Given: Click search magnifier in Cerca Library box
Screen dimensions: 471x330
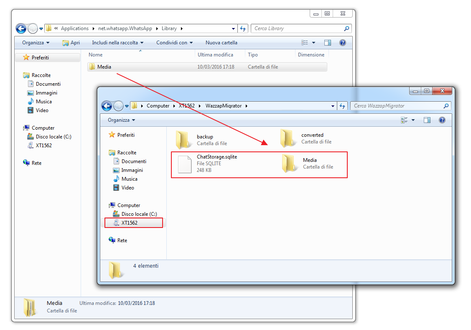Looking at the screenshot, I should [x=346, y=28].
